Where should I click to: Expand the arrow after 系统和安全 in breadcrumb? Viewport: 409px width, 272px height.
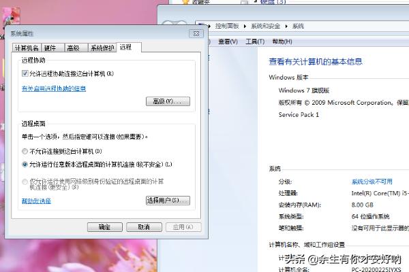[x=288, y=26]
